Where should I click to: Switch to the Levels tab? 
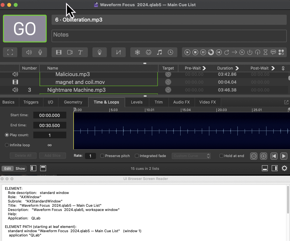tap(137, 102)
